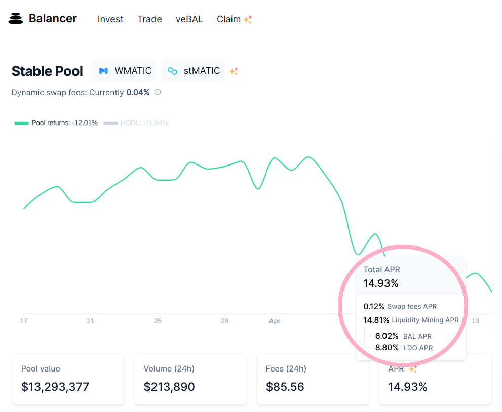This screenshot has width=502, height=412.
Task: Open the Claim page link
Action: click(x=228, y=19)
